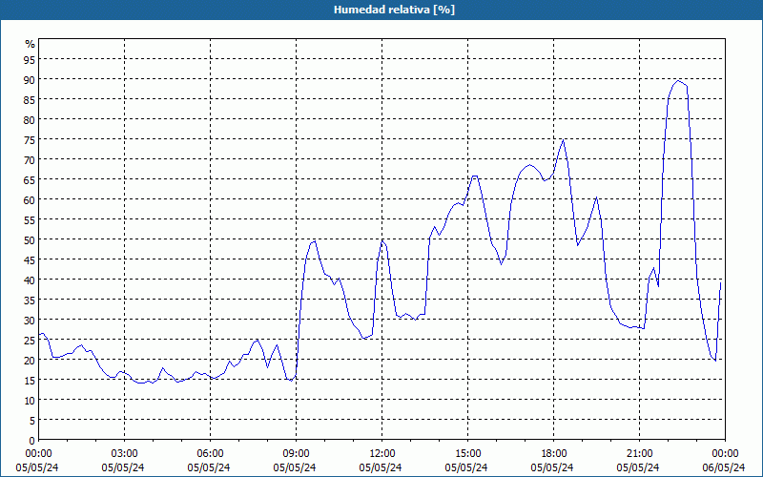
Task: Click the humidity curve's highest peak near 90%
Action: 678,81
